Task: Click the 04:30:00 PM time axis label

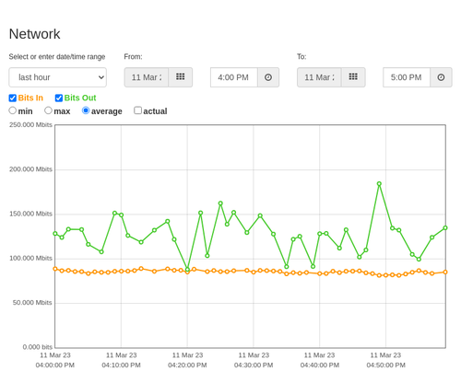Action: (254, 365)
